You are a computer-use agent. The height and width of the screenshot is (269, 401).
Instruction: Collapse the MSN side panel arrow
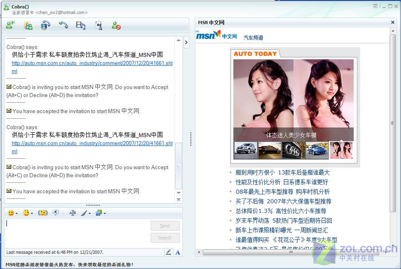186,43
